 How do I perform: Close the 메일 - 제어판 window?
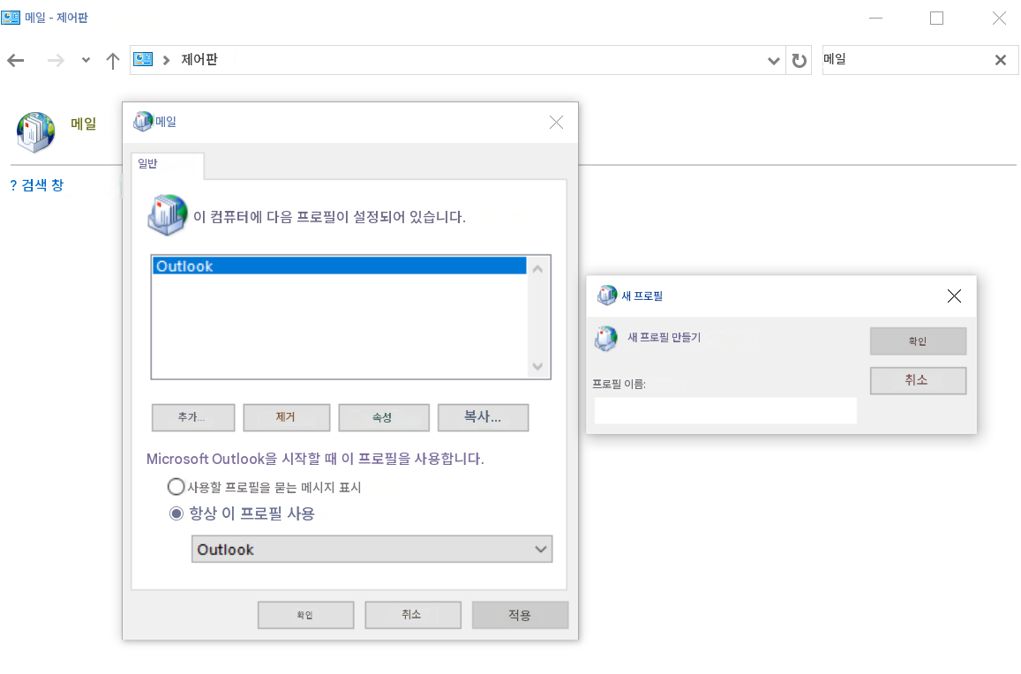[999, 19]
